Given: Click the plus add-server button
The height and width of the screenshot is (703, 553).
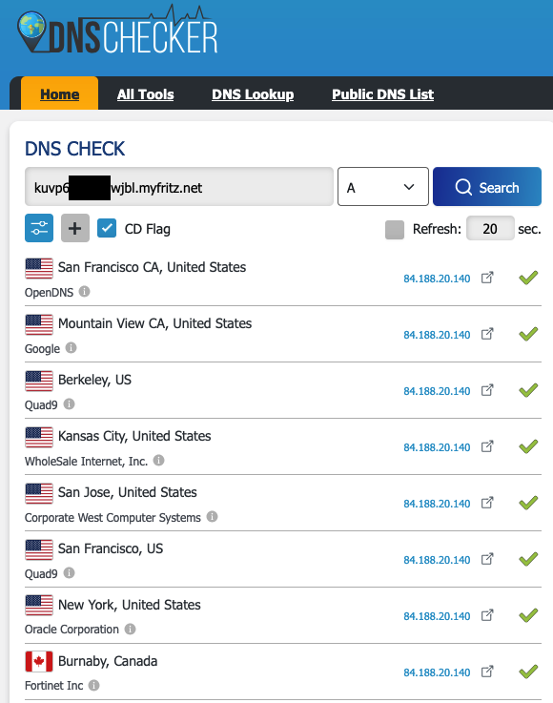Looking at the screenshot, I should tap(74, 228).
